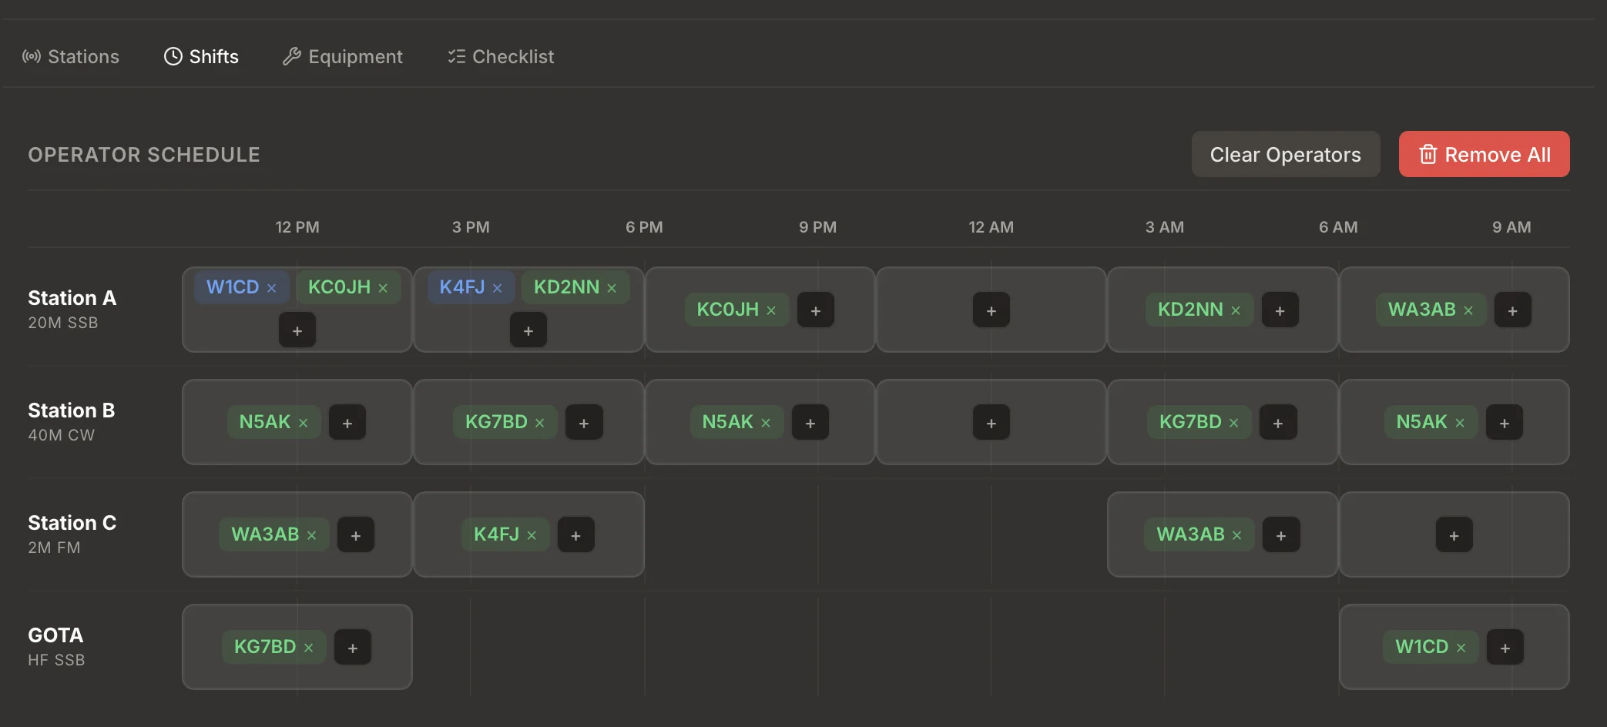Click the 9 AM column header
This screenshot has width=1607, height=727.
point(1511,227)
